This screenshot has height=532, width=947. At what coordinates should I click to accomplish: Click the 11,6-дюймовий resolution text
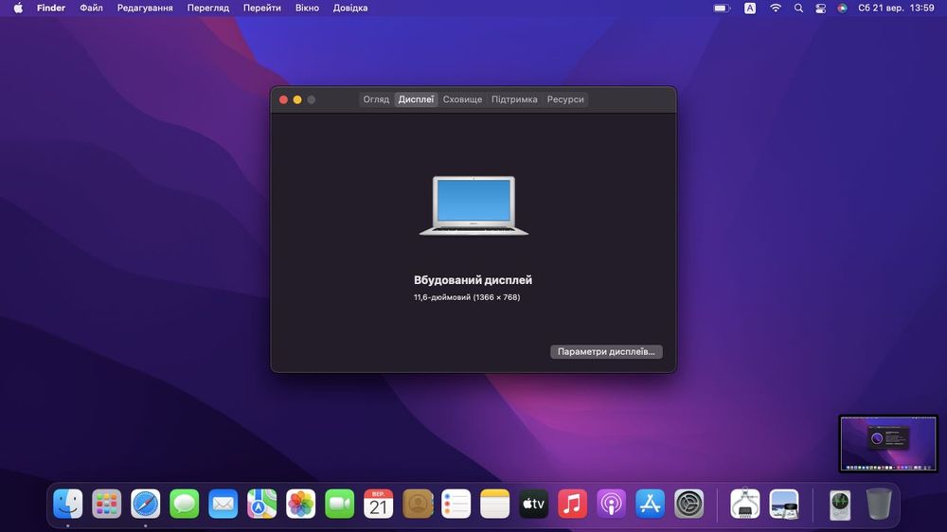(467, 297)
